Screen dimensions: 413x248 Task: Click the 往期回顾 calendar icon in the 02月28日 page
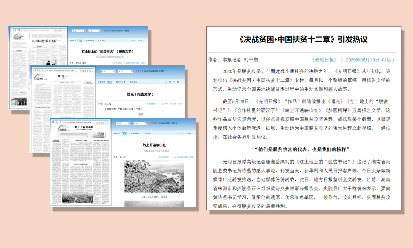[80, 41]
